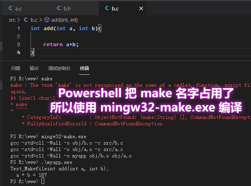Viewport: 251px width, 186px height.
Task: Click the 'return' keyword in code
Action: click(x=53, y=45)
